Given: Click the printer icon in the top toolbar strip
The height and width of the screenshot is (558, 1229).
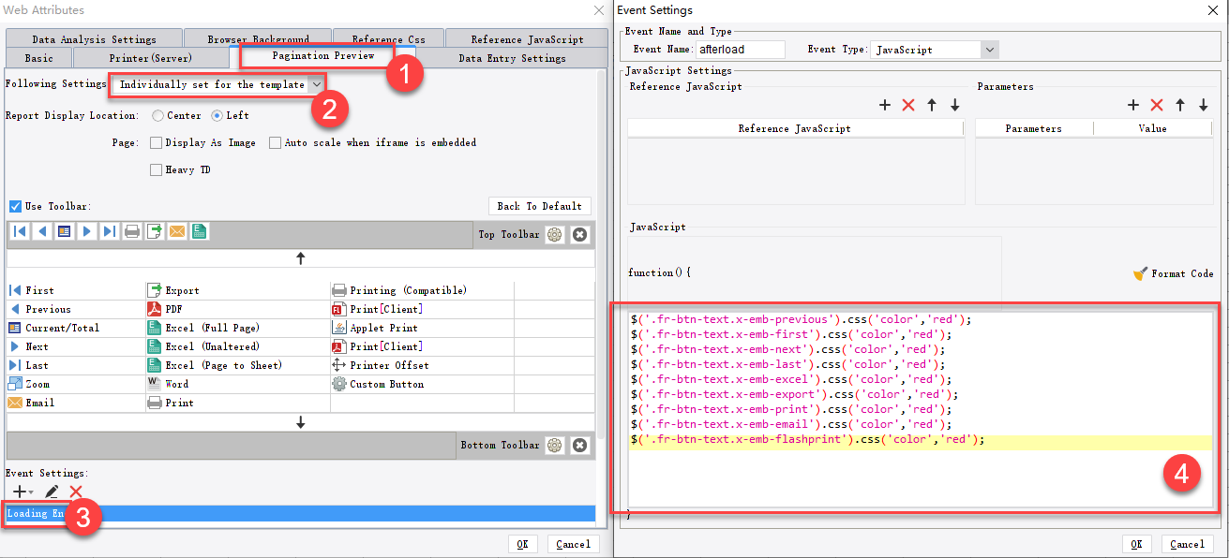Looking at the screenshot, I should [132, 231].
